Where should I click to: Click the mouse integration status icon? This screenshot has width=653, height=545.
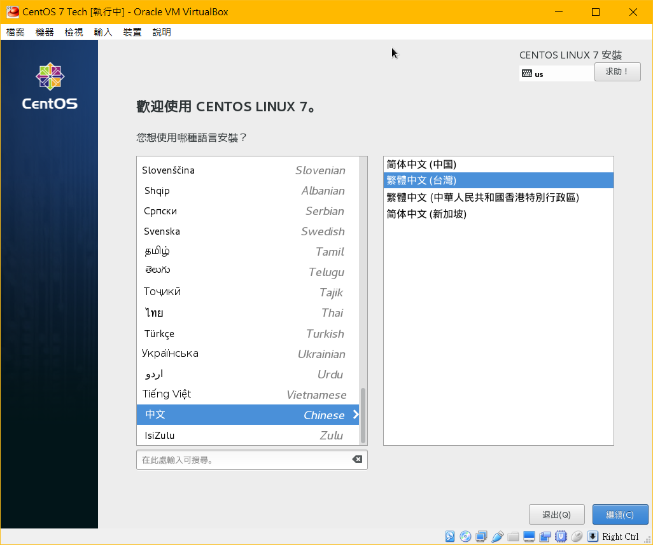pos(577,536)
